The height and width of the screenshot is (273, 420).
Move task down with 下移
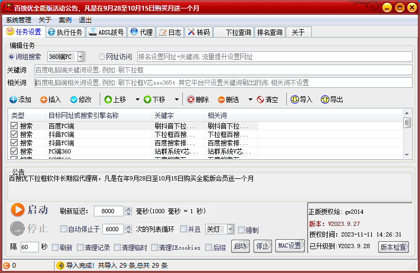[x=154, y=99]
